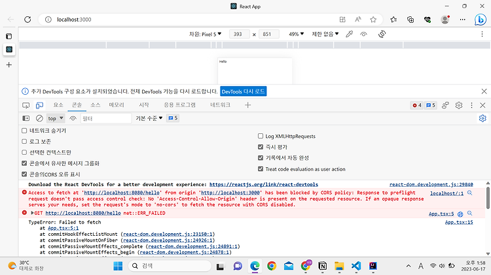The width and height of the screenshot is (491, 275).
Task: Click the 4 errors badge
Action: point(417,105)
